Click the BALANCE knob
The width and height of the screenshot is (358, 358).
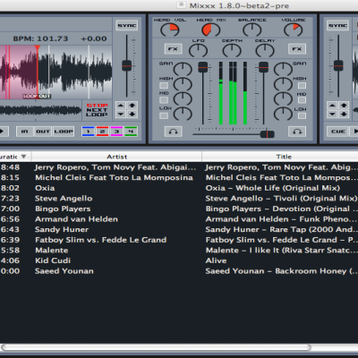coord(252,30)
